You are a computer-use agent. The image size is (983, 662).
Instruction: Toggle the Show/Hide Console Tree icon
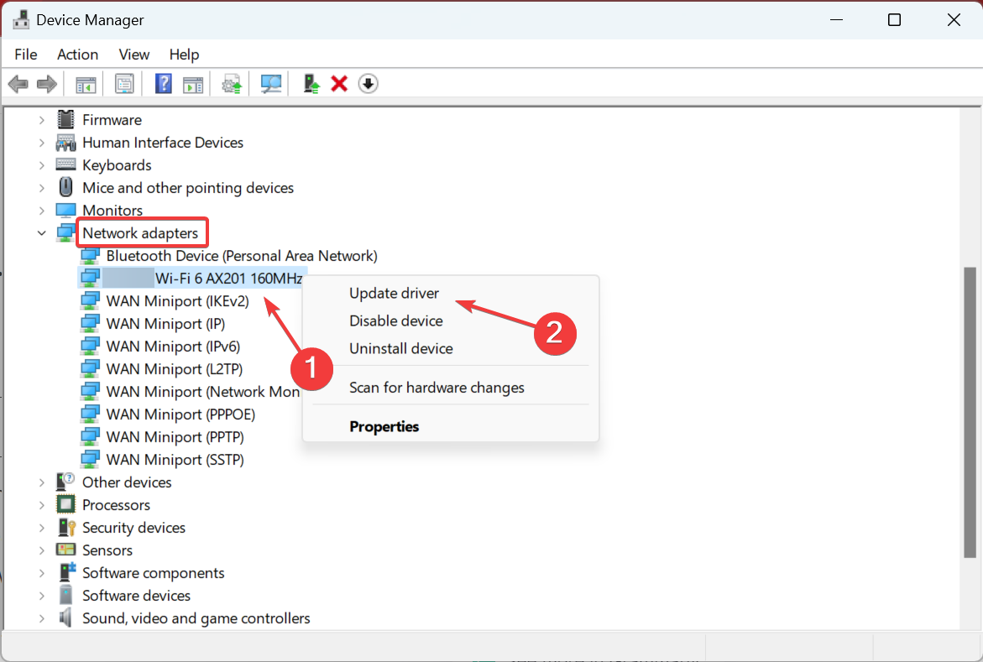click(x=86, y=84)
